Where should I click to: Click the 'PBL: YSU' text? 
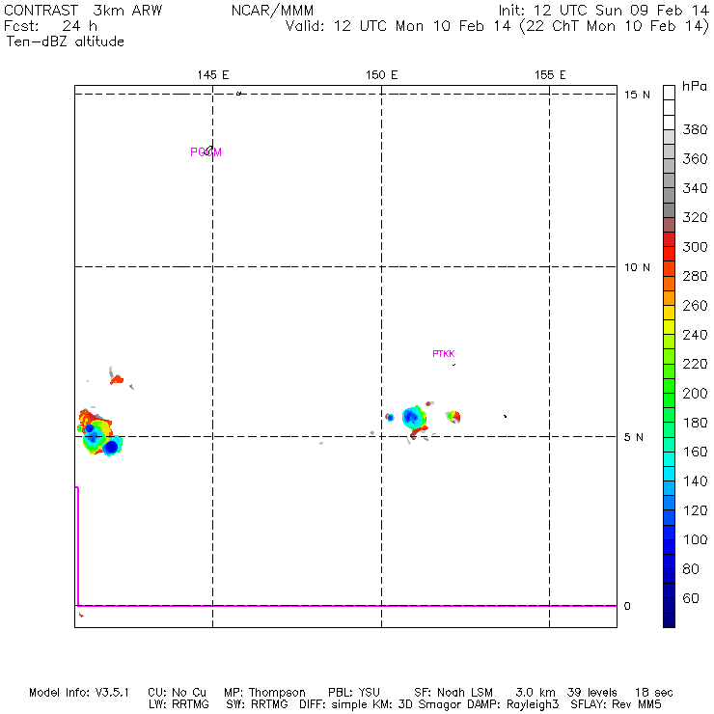click(x=354, y=693)
